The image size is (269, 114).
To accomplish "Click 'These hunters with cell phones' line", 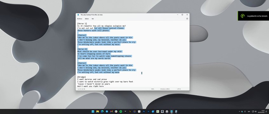I will [x=93, y=30].
